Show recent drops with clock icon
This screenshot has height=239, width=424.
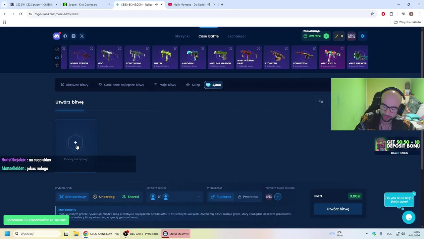click(x=57, y=49)
